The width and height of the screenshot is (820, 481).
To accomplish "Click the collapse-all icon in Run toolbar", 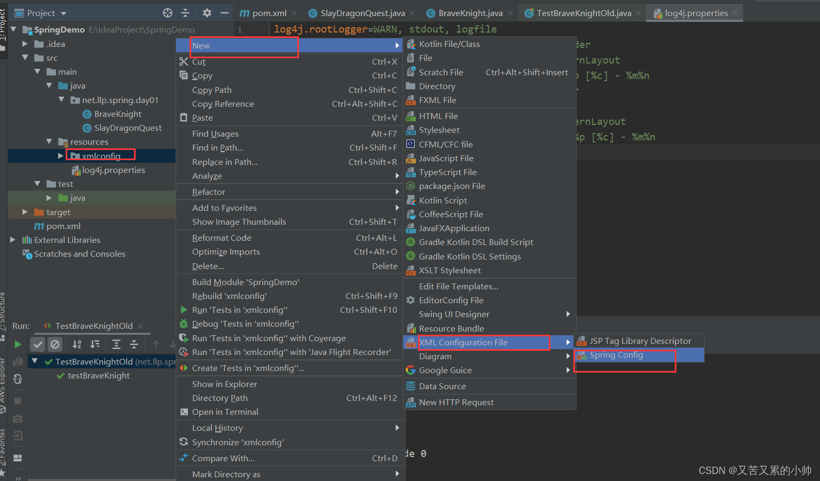I will coord(134,344).
